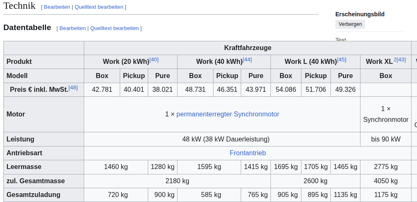This screenshot has width=417, height=202.
Task: Open footnote 40 beside Work (20 kWh)
Action: click(x=154, y=60)
